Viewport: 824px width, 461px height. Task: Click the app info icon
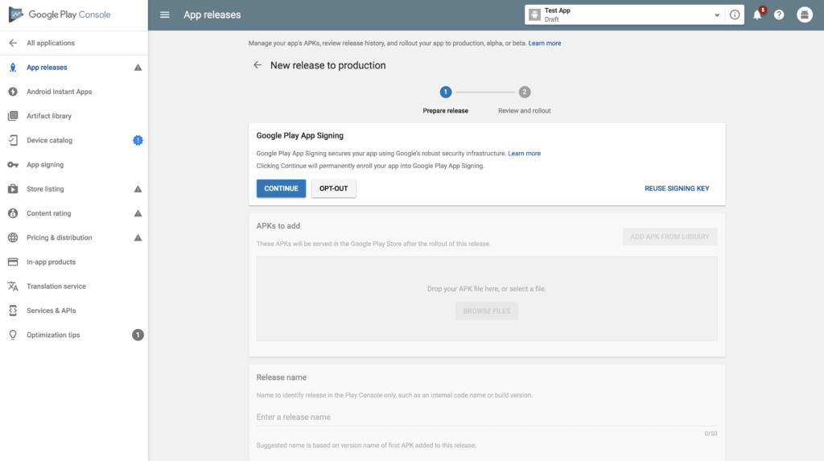[734, 14]
